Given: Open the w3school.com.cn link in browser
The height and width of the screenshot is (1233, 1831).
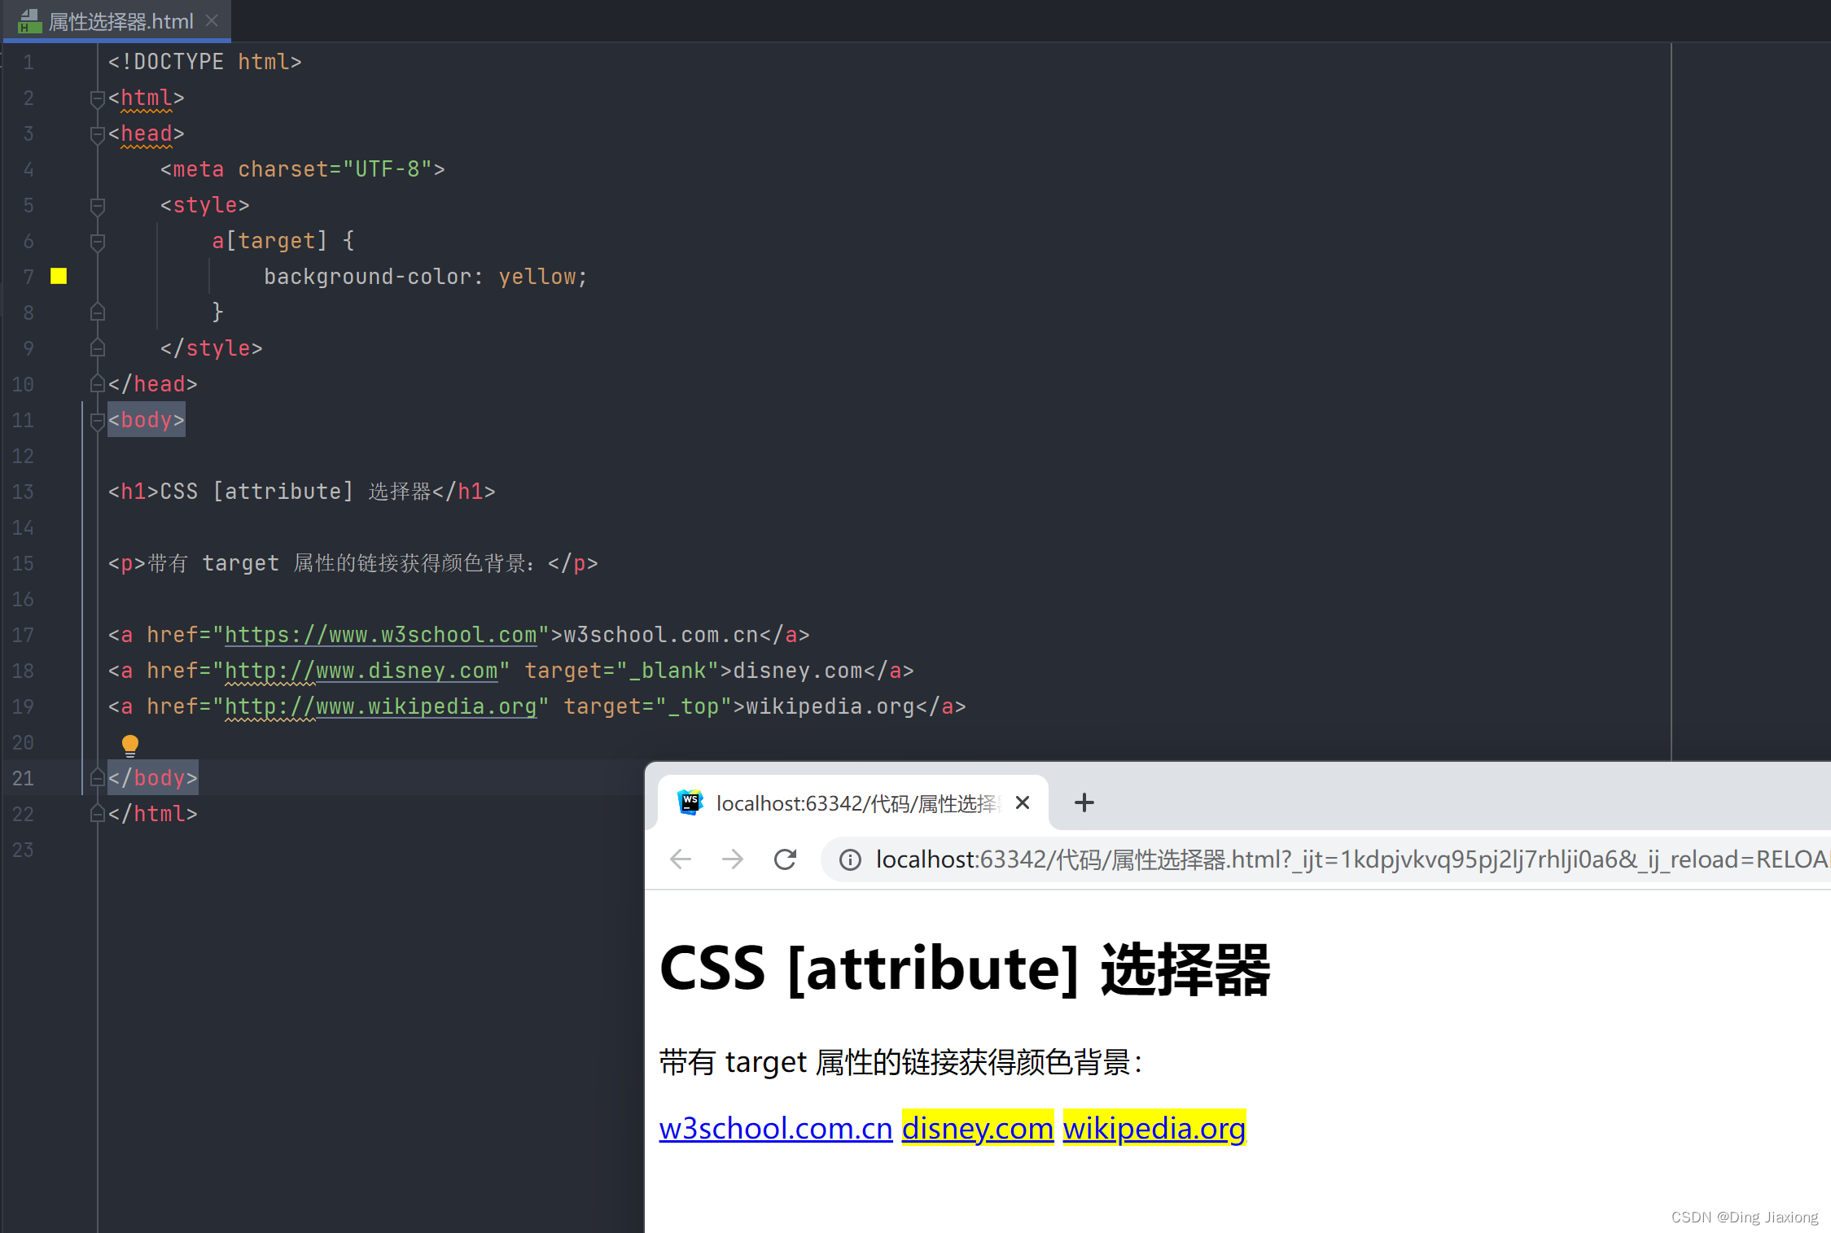Looking at the screenshot, I should [776, 1128].
